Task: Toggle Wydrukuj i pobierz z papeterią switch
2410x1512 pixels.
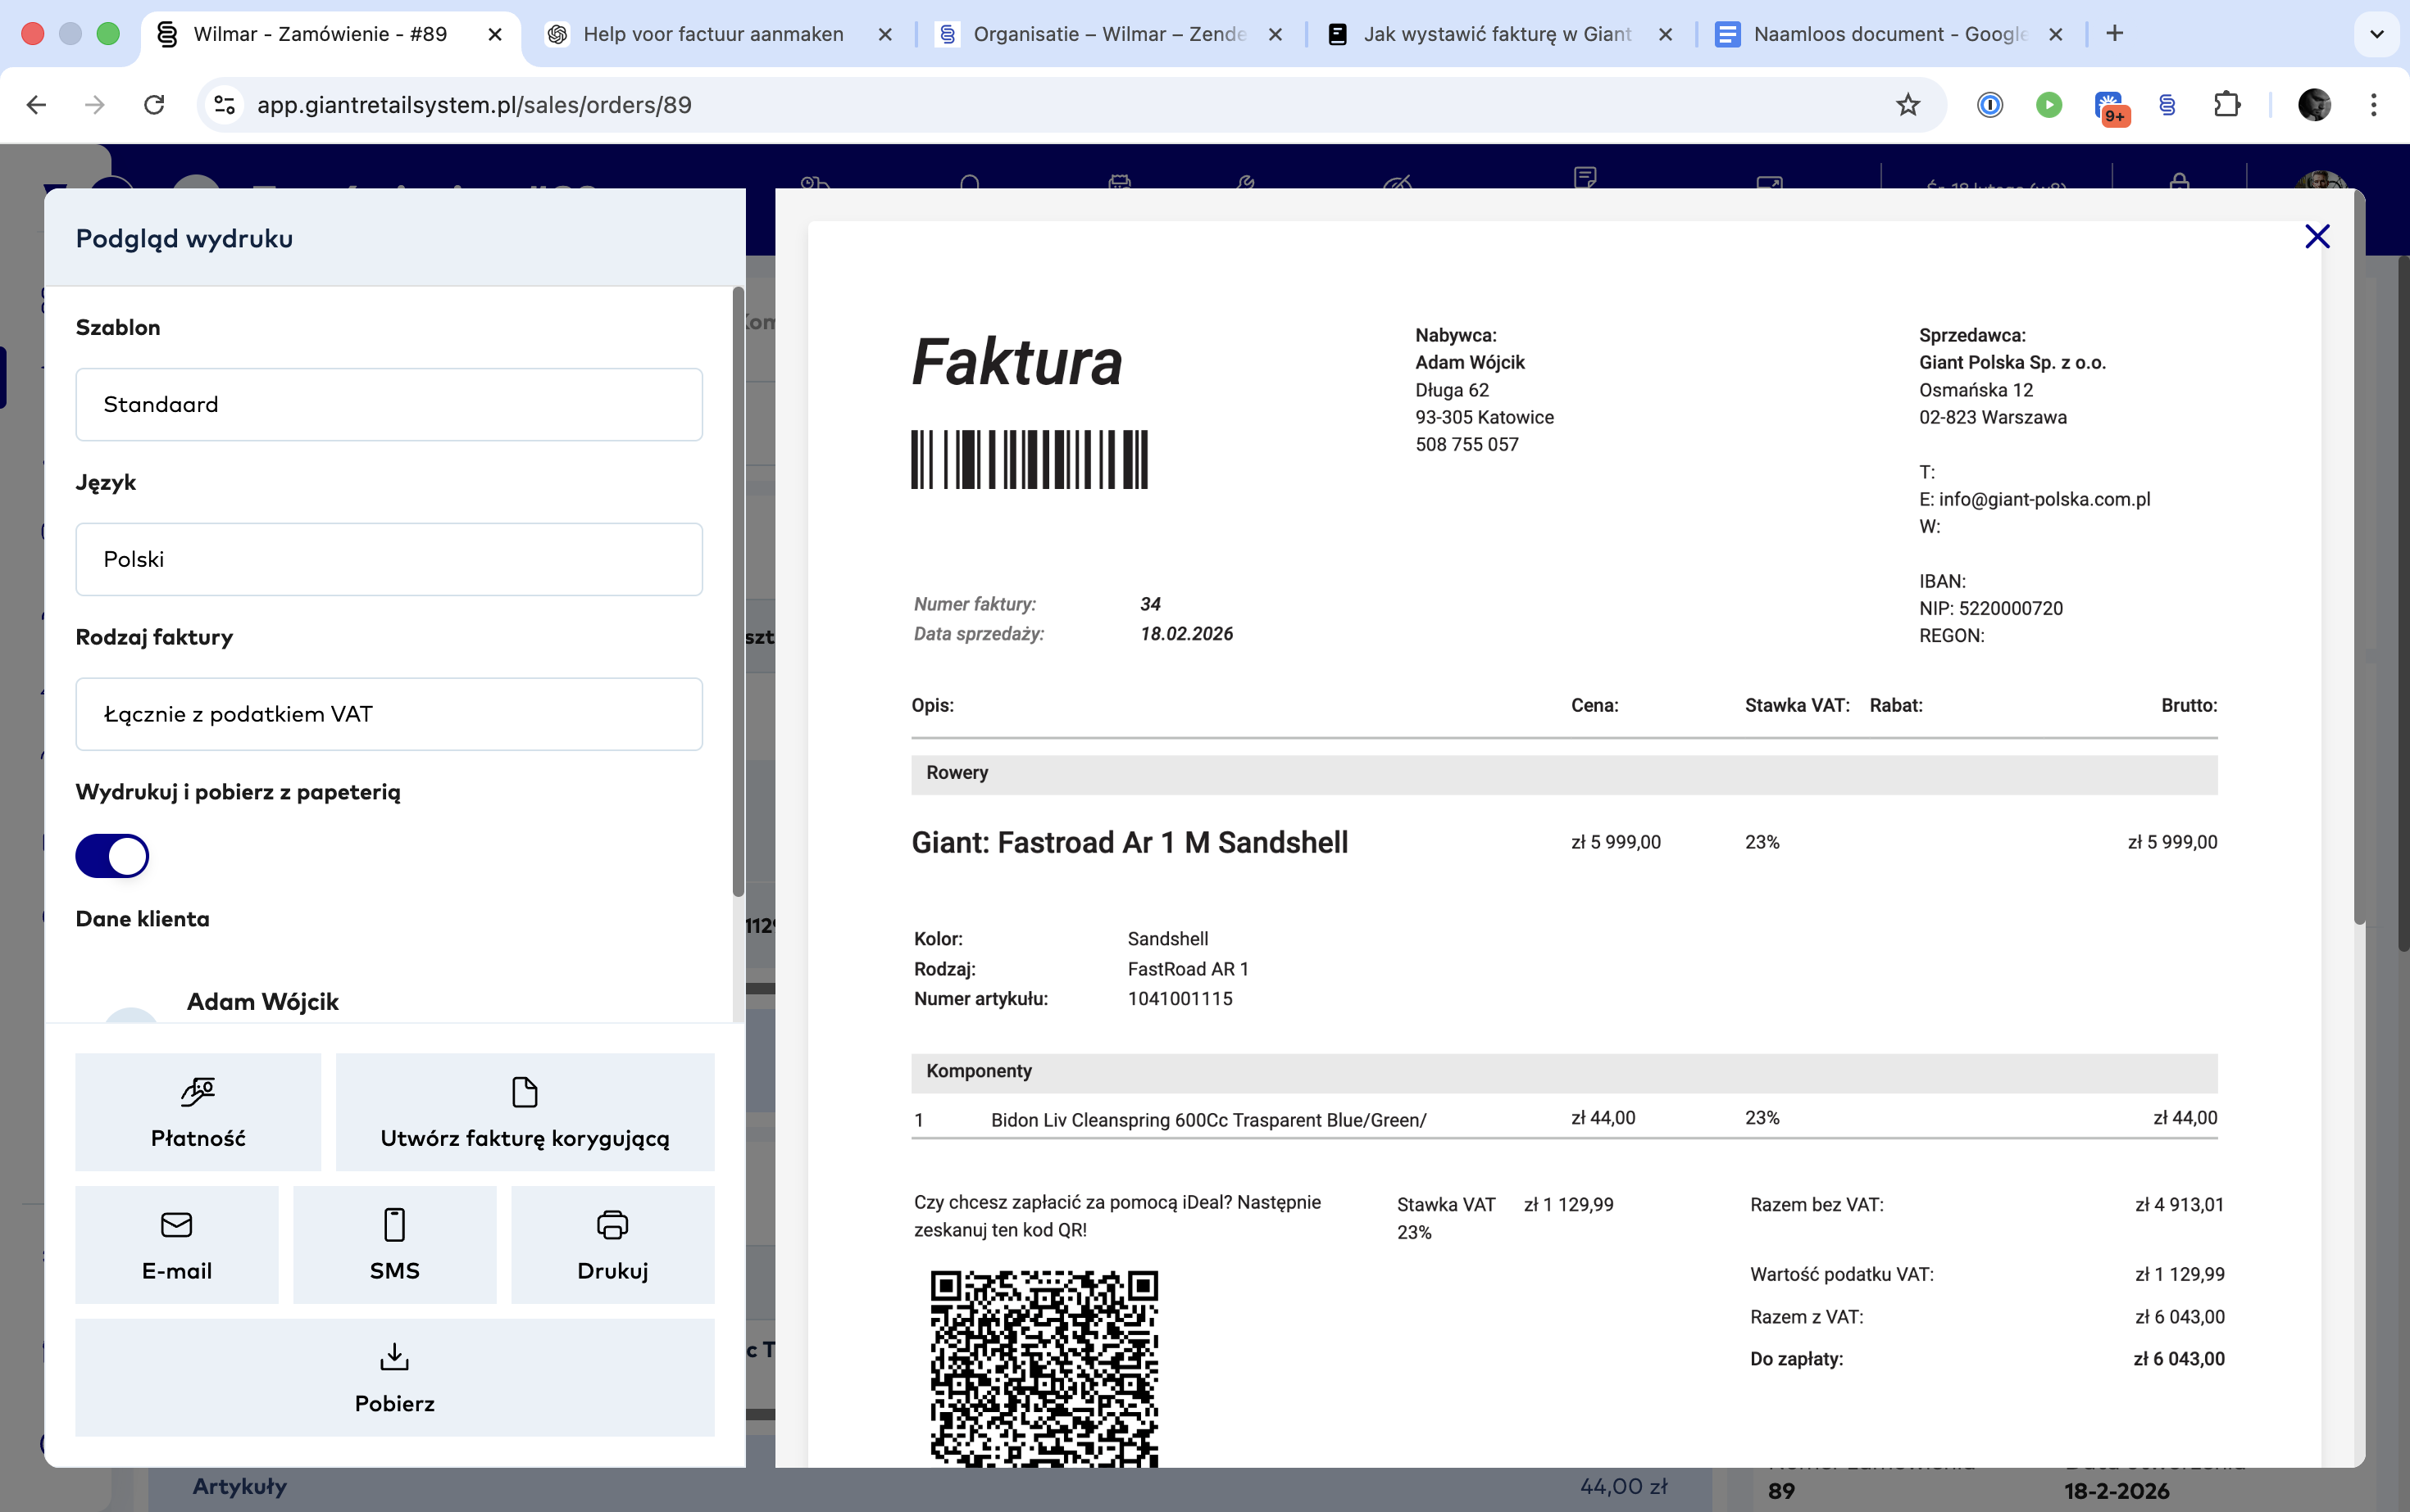Action: [112, 856]
